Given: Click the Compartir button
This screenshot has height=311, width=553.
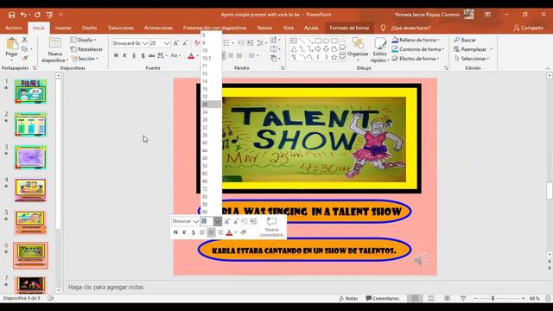Looking at the screenshot, I should pos(528,28).
